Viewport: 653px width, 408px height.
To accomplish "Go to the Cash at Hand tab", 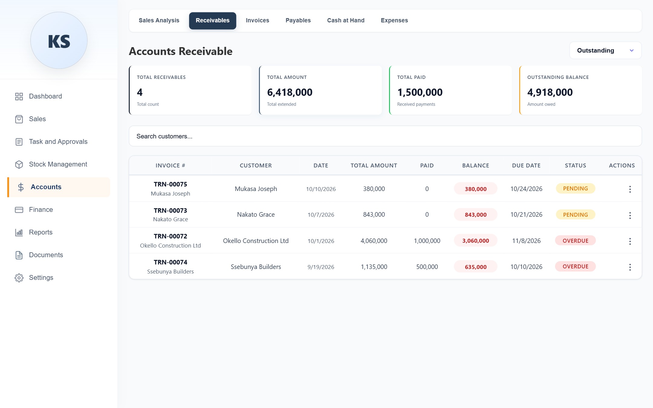I will [346, 21].
